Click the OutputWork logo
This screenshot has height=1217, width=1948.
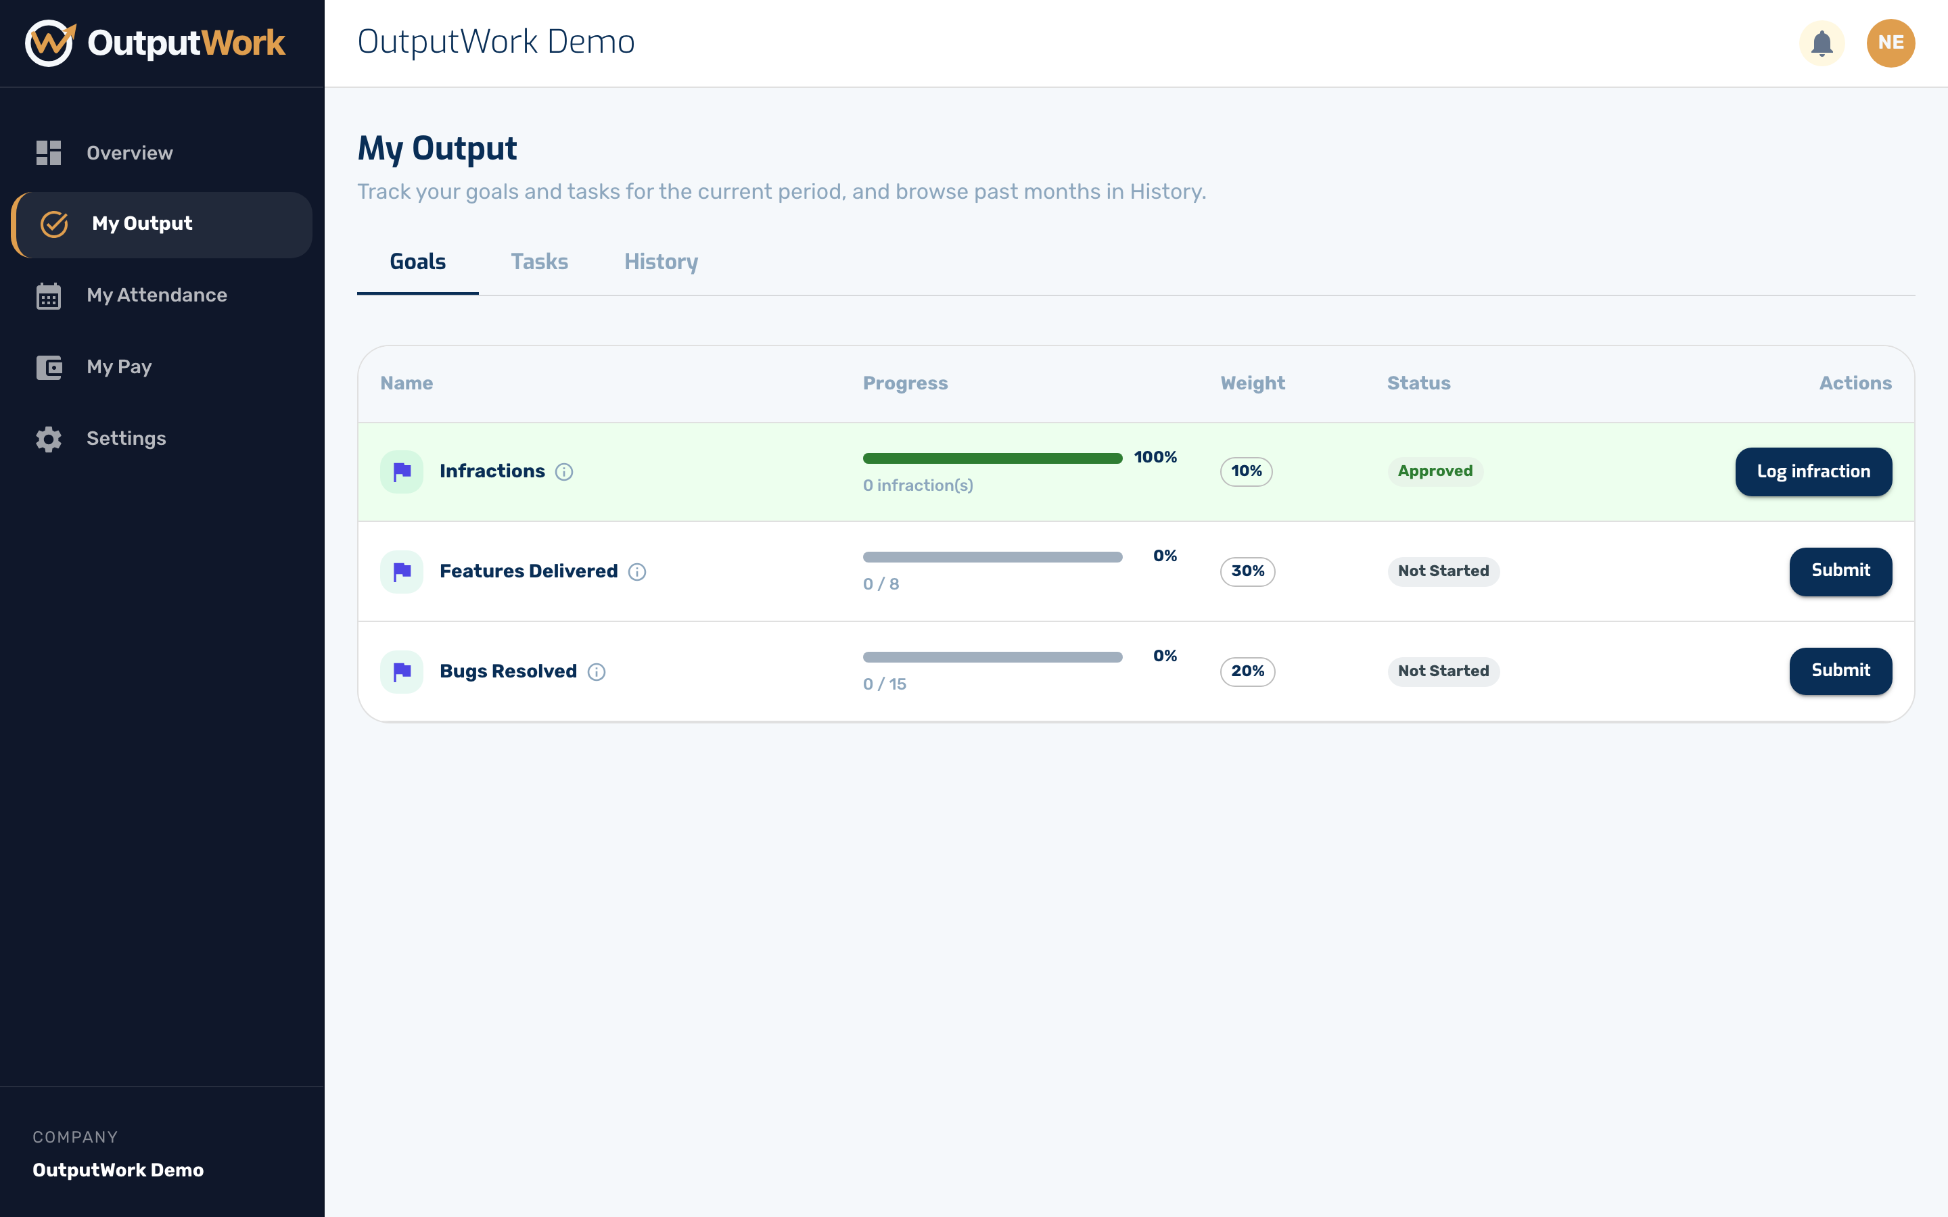[154, 43]
